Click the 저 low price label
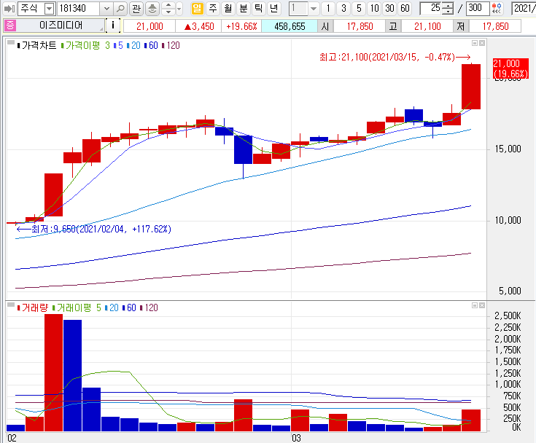Screen dimensions: 536x443 [x=460, y=26]
